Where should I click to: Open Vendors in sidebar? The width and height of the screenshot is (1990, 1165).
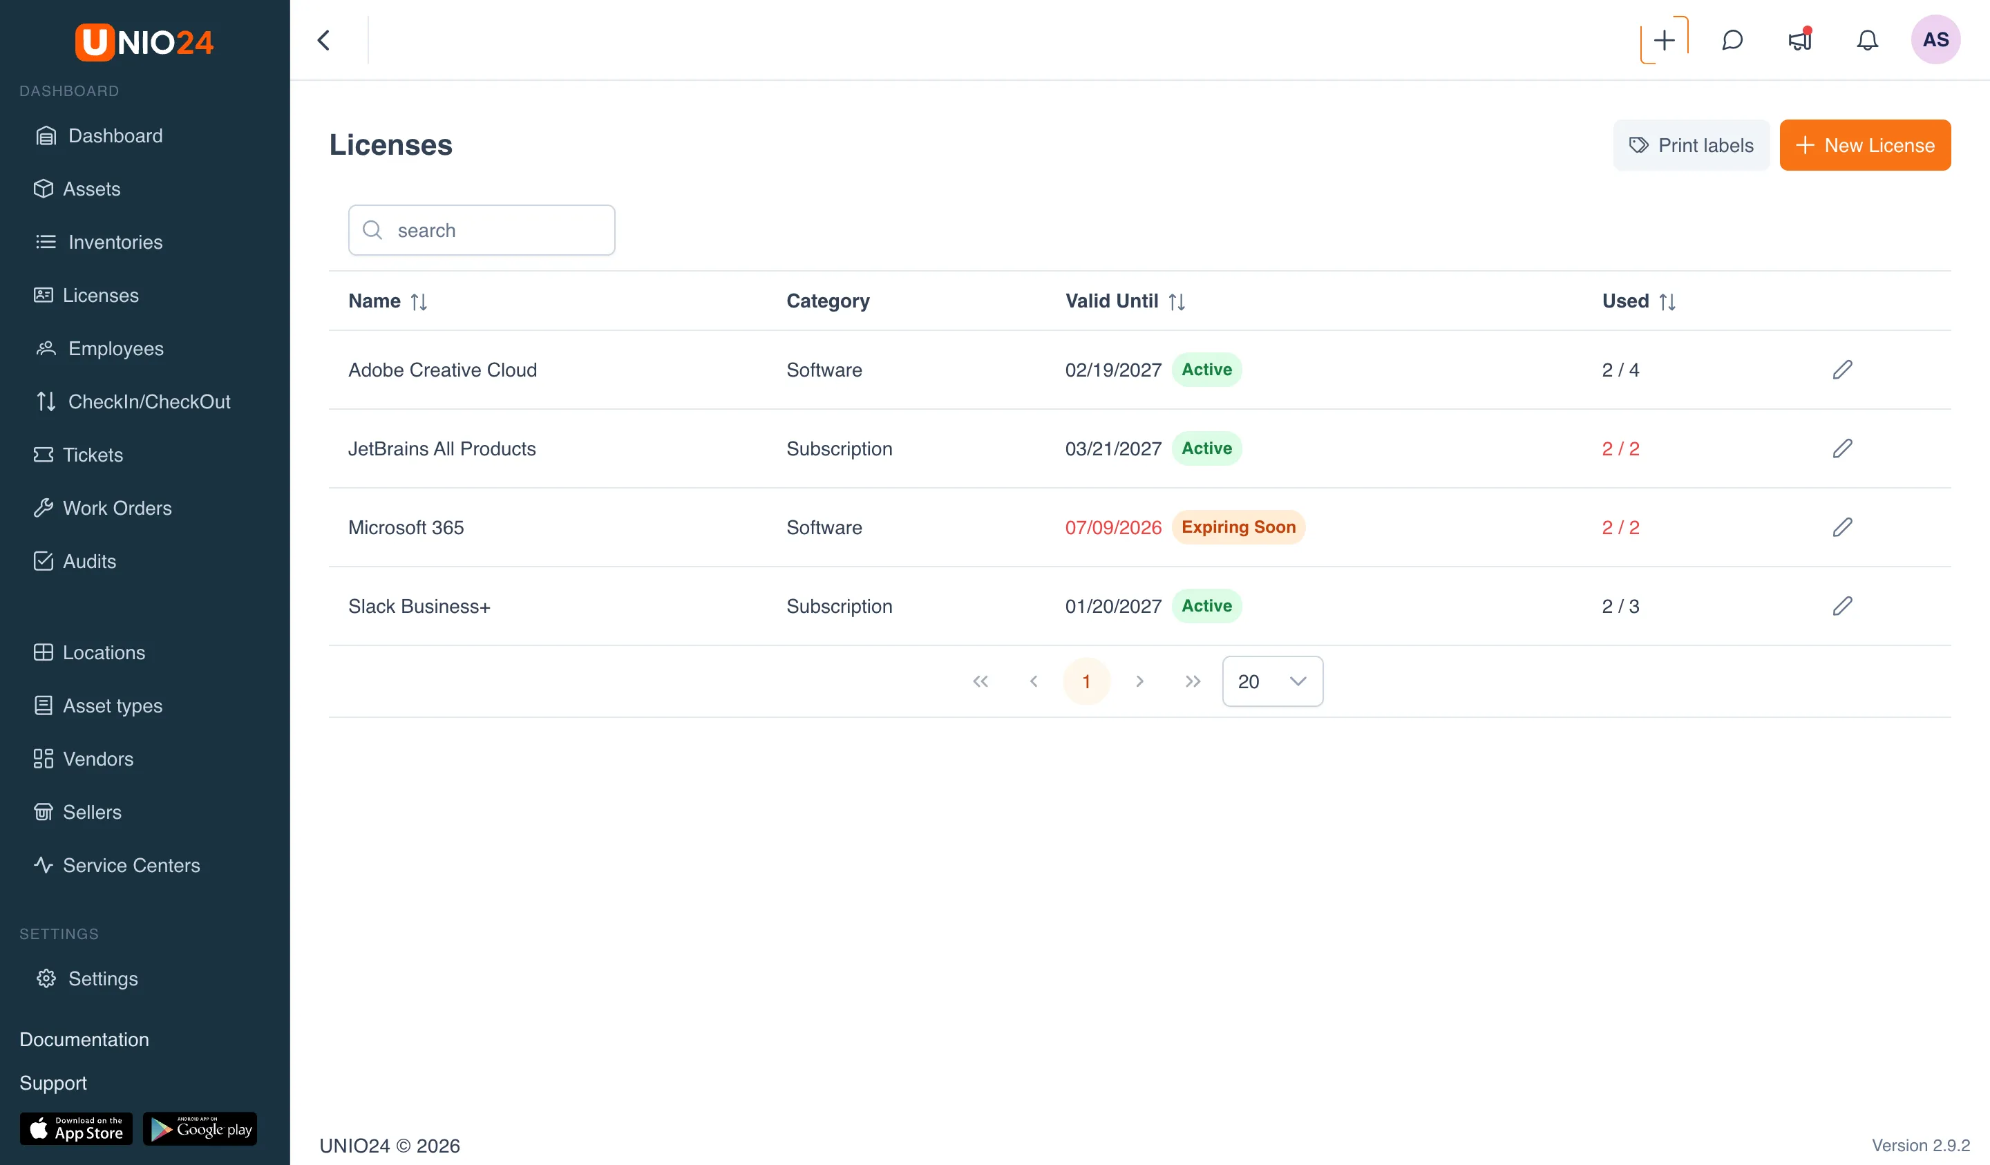pos(83,759)
